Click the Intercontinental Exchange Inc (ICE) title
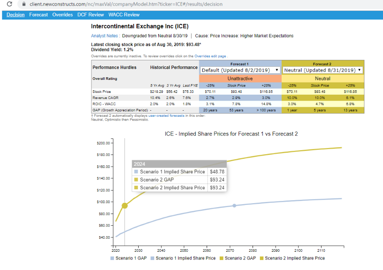The image size is (383, 270). point(140,26)
